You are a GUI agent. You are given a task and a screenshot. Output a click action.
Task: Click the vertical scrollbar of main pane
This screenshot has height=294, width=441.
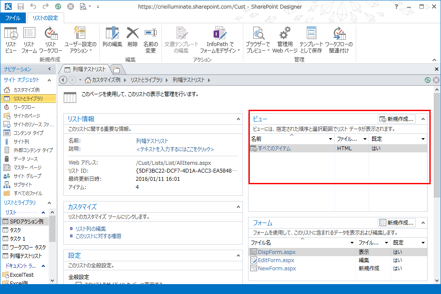[x=437, y=142]
